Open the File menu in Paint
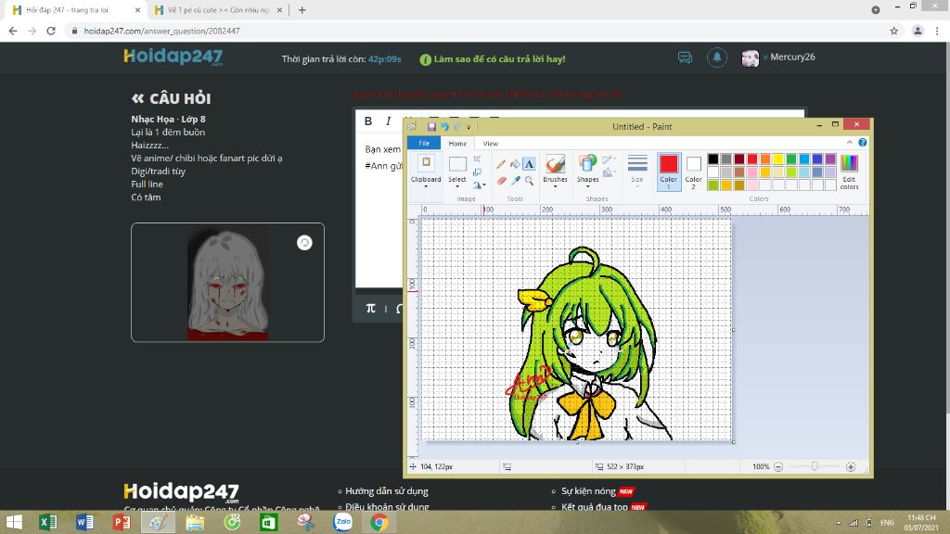This screenshot has height=534, width=950. pyautogui.click(x=424, y=144)
